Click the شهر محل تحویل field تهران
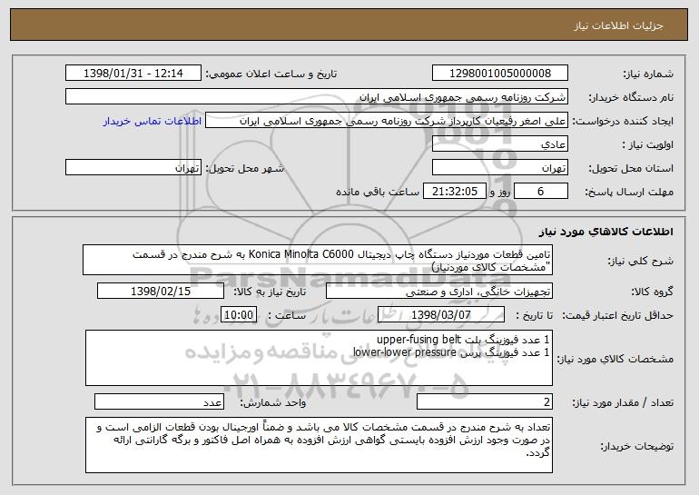The width and height of the screenshot is (699, 495). click(x=133, y=168)
